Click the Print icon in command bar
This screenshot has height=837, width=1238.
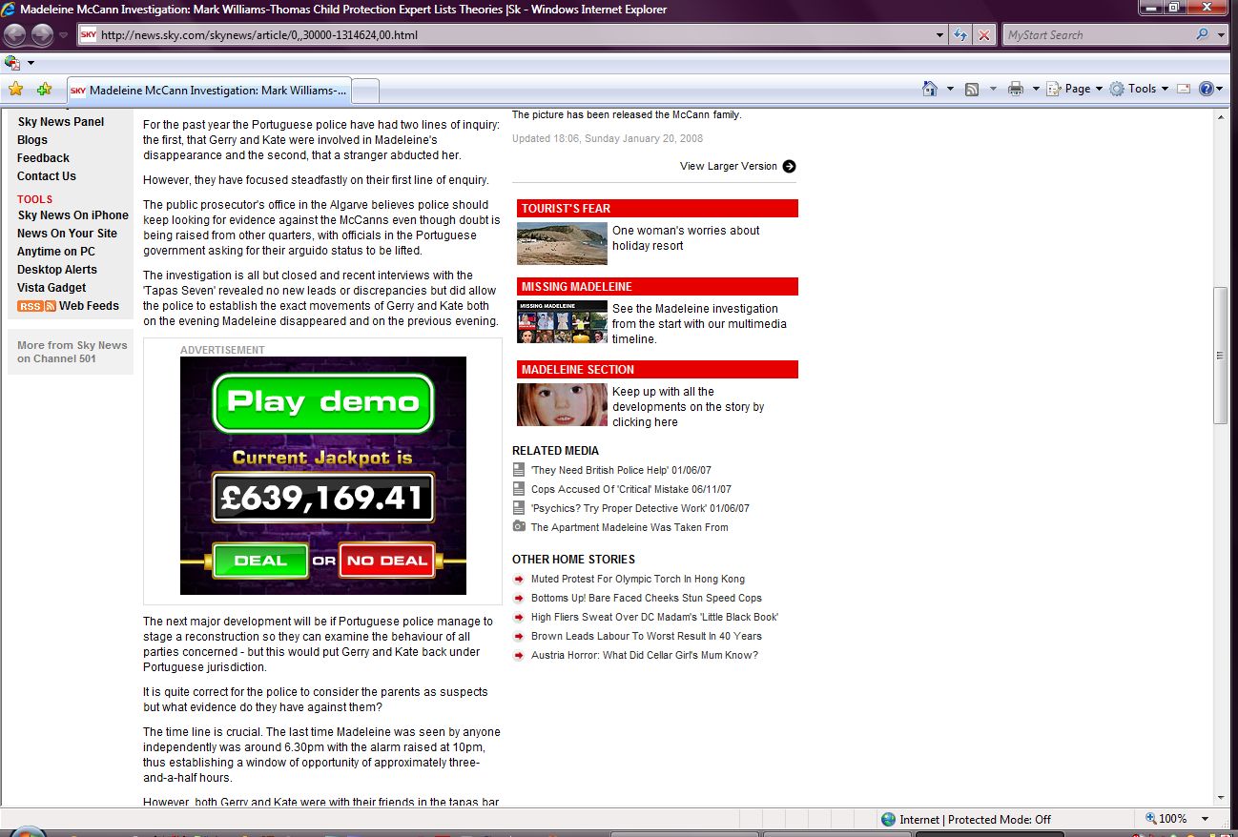[1016, 89]
